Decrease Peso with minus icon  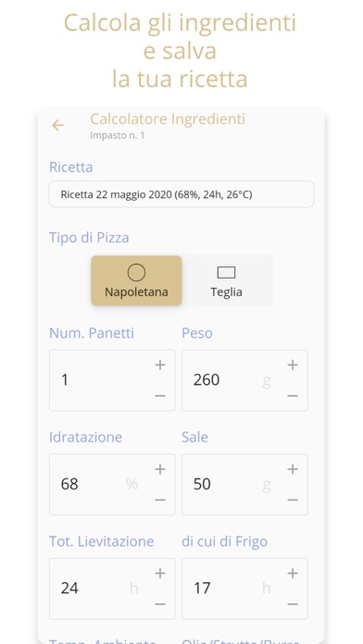[293, 396]
